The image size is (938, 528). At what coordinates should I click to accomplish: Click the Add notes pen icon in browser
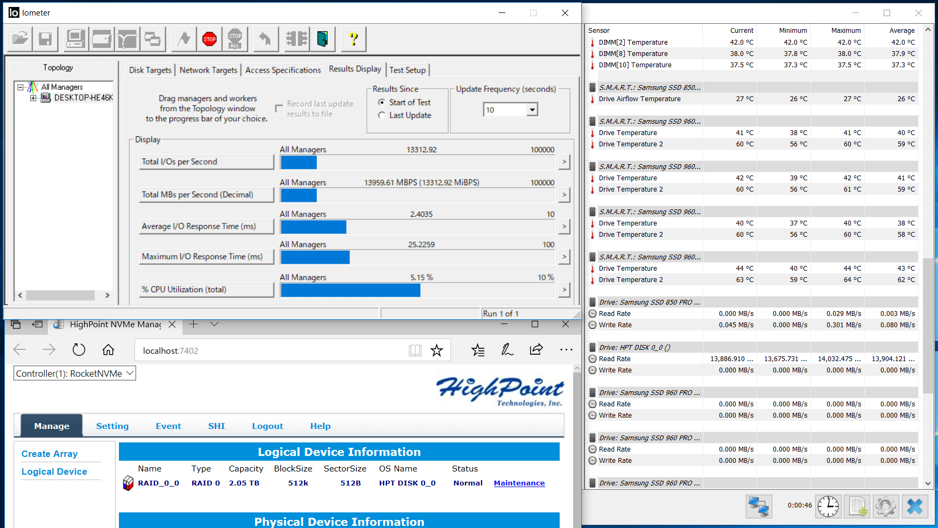[x=507, y=350]
